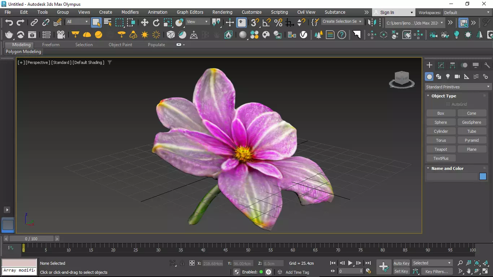Select the Lights category icon

click(x=448, y=76)
